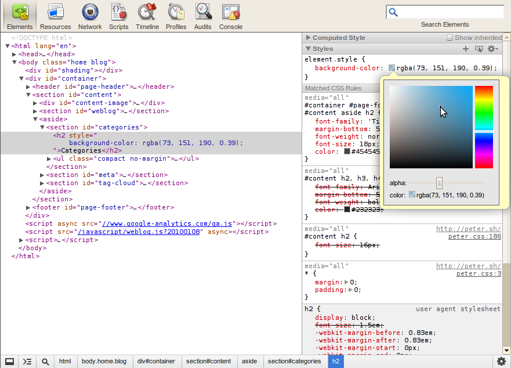This screenshot has height=368, width=511.
Task: Open the Timeline panel
Action: (147, 16)
